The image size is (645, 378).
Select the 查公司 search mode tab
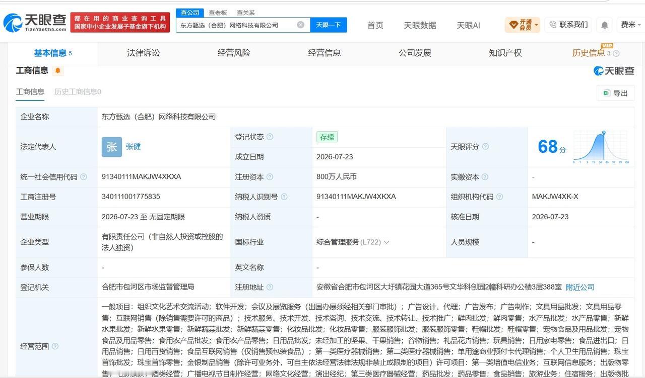pyautogui.click(x=190, y=13)
